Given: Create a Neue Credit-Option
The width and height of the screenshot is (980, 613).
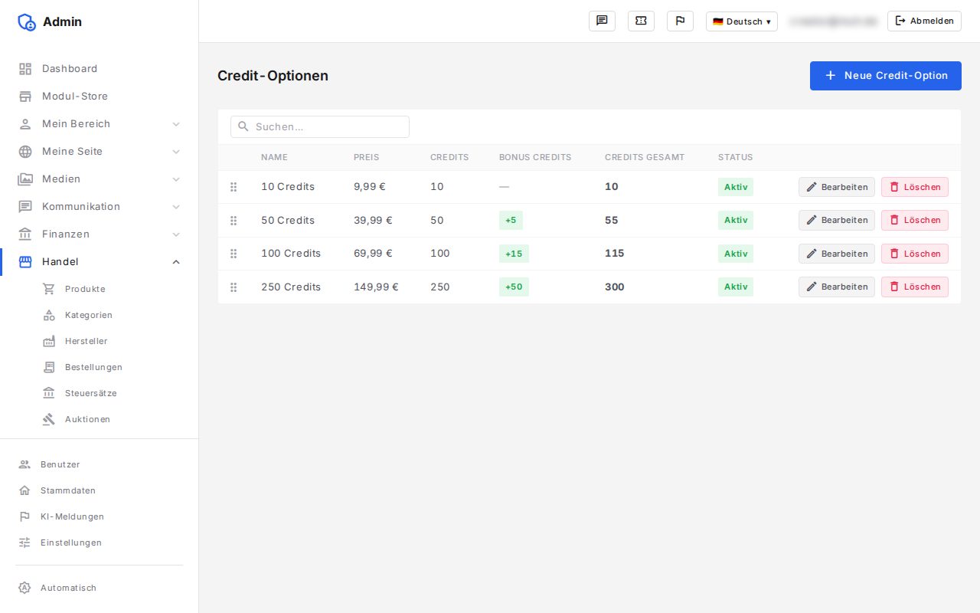Looking at the screenshot, I should (x=886, y=76).
